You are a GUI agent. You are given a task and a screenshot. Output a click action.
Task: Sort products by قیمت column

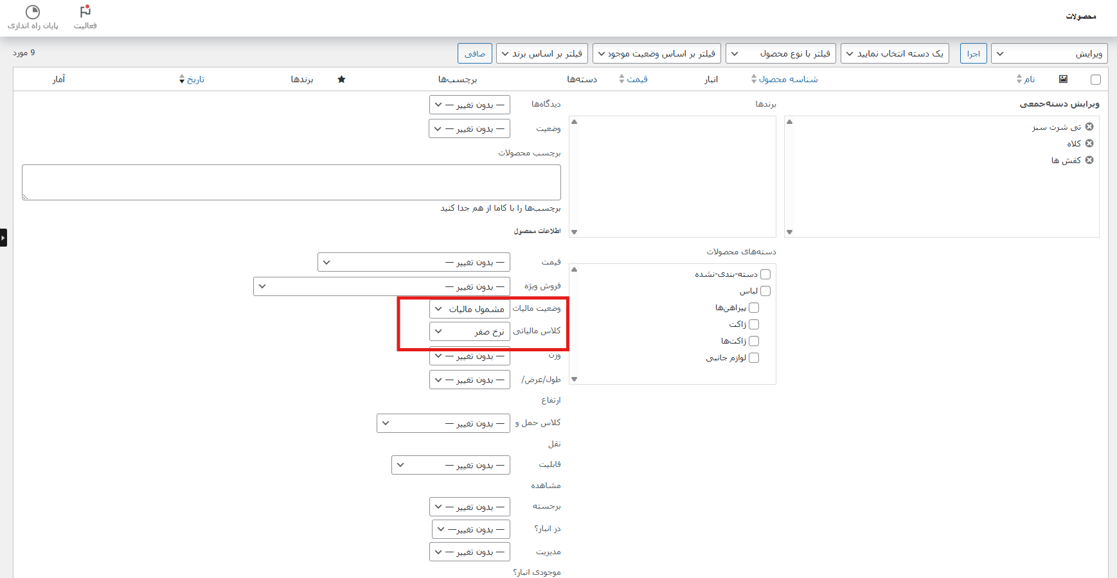(633, 79)
